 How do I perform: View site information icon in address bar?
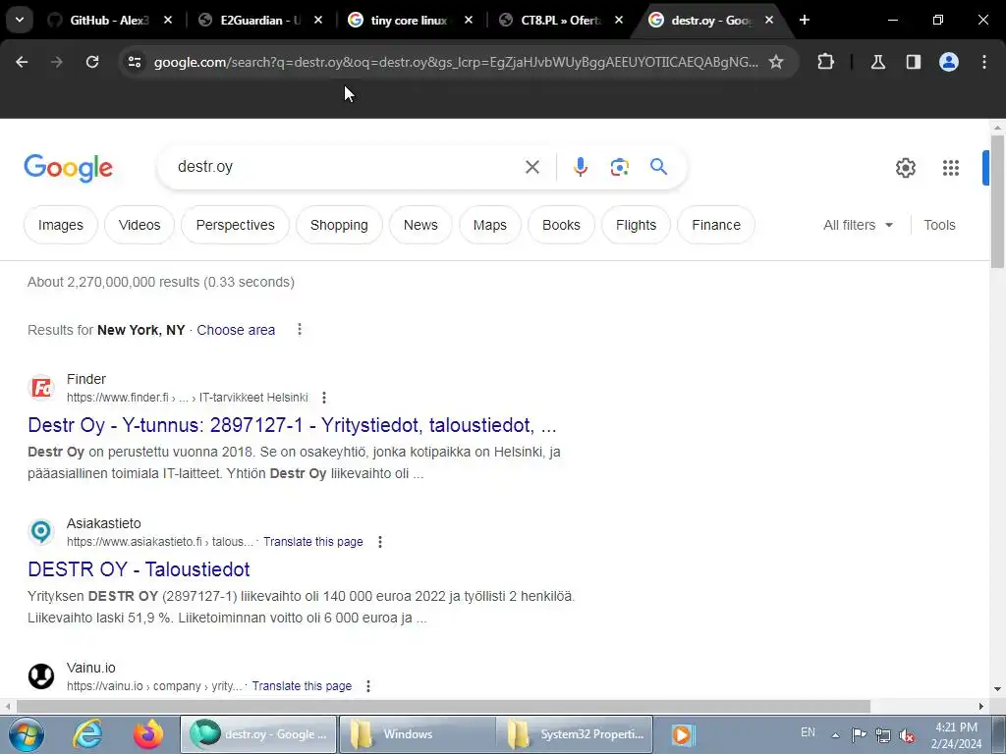(134, 62)
